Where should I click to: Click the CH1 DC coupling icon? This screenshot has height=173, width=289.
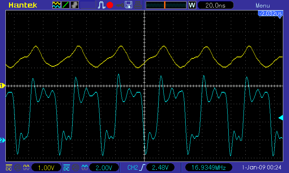pyautogui.click(x=9, y=168)
